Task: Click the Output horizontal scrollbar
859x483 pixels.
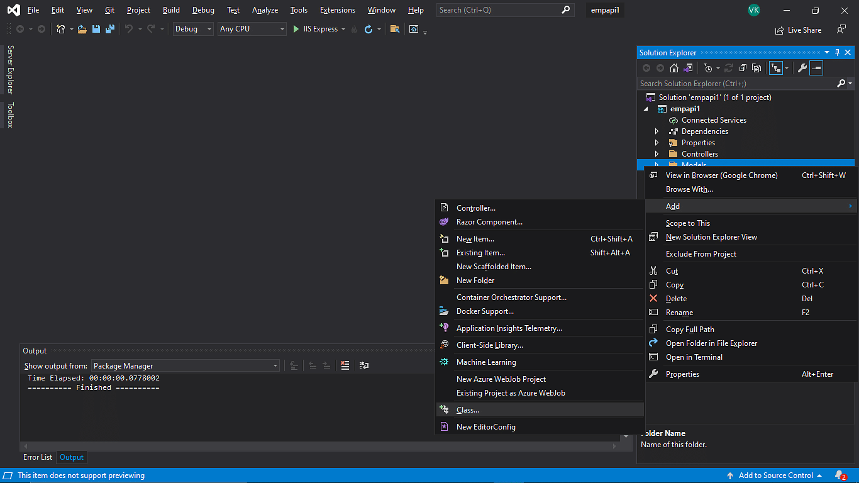Action: click(321, 446)
